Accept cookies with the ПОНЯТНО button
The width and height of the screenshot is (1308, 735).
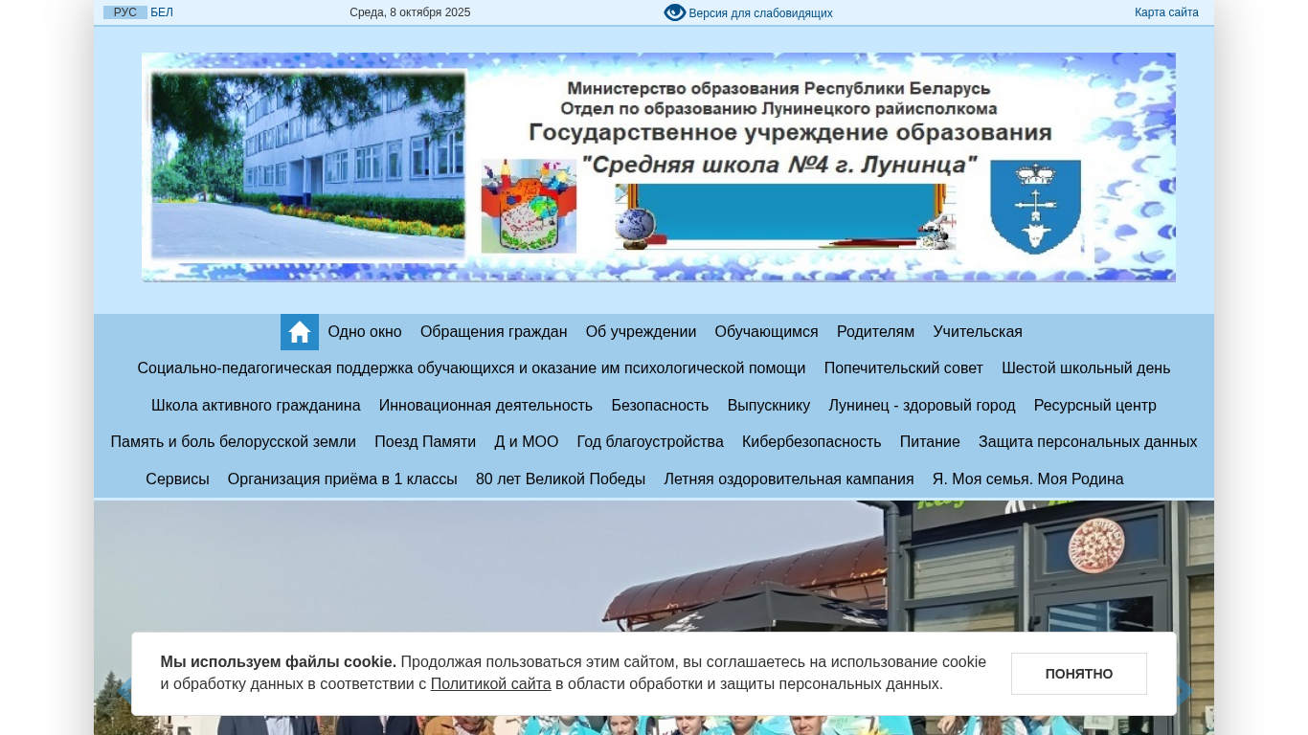coord(1079,674)
